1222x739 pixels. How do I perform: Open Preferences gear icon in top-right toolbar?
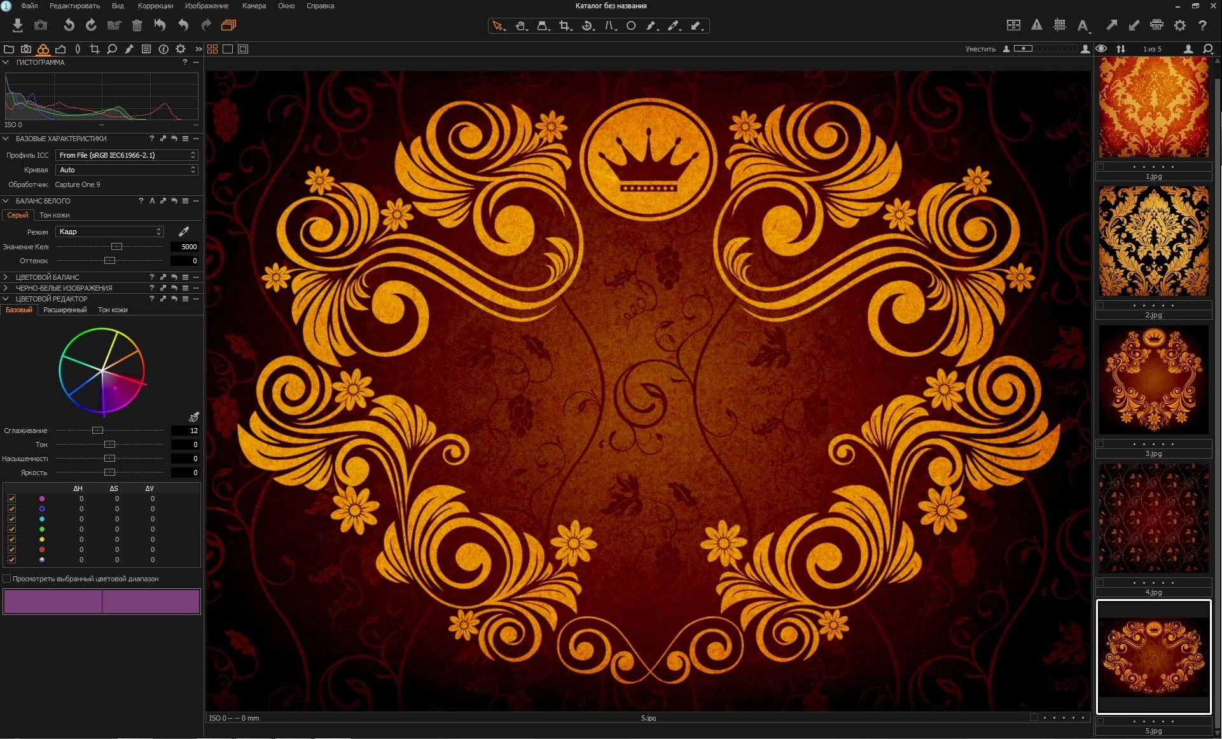[x=1180, y=25]
